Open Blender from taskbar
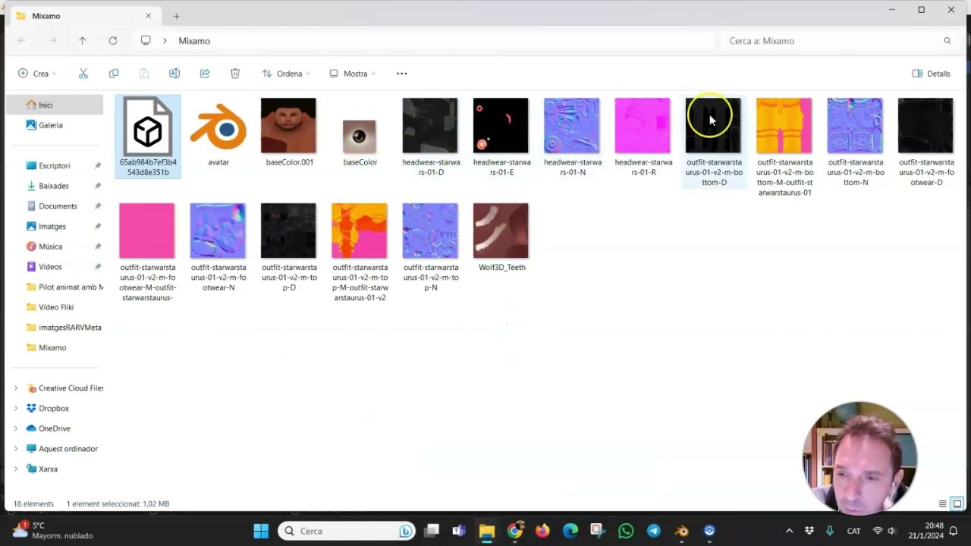The image size is (971, 546). [681, 531]
